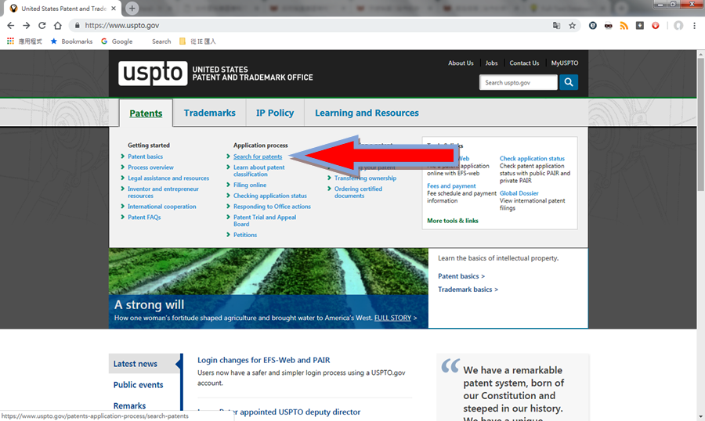Open International cooperation link
The width and height of the screenshot is (705, 421).
click(162, 207)
